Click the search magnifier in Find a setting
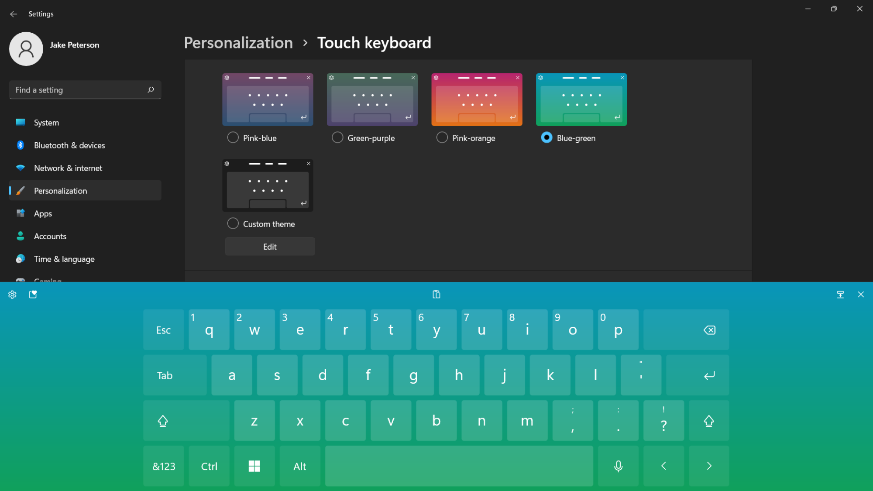 click(x=151, y=90)
